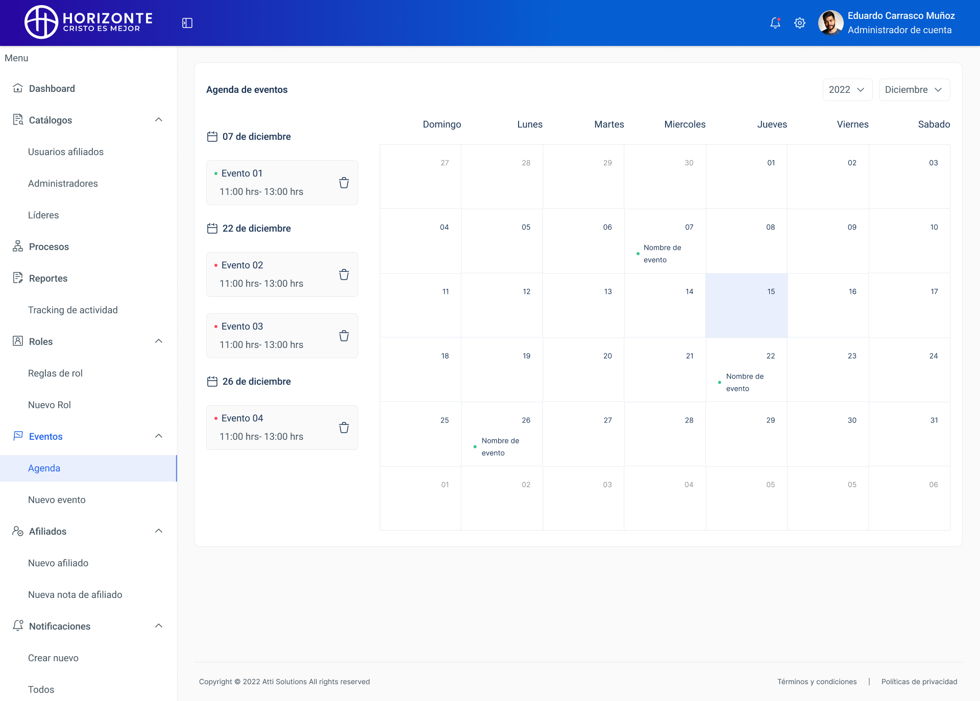The image size is (980, 701).
Task: Open Políticas de privacidad link
Action: coord(919,682)
